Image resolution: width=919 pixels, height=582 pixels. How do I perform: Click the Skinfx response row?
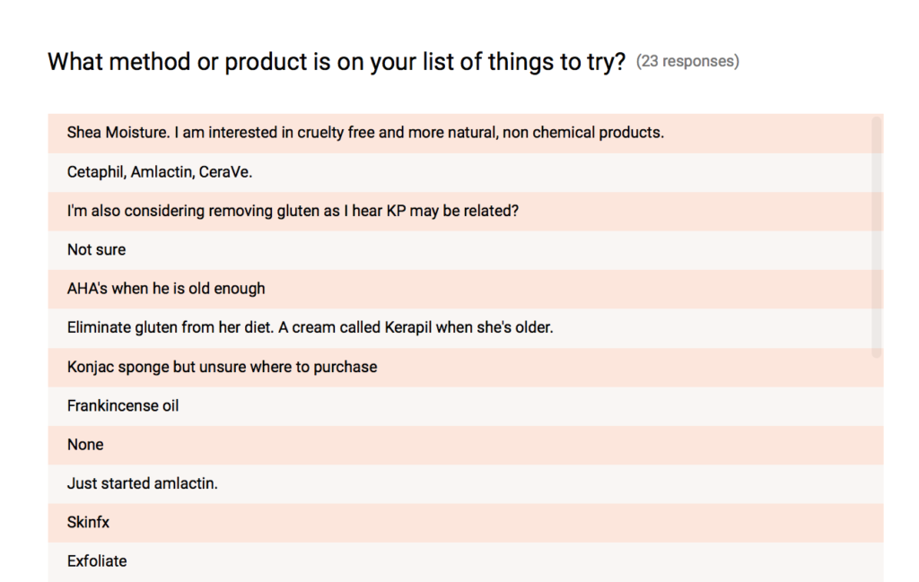(x=466, y=522)
